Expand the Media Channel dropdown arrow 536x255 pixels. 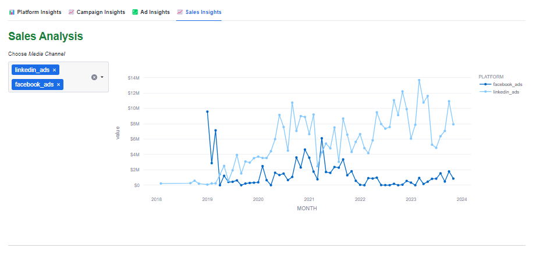point(102,77)
